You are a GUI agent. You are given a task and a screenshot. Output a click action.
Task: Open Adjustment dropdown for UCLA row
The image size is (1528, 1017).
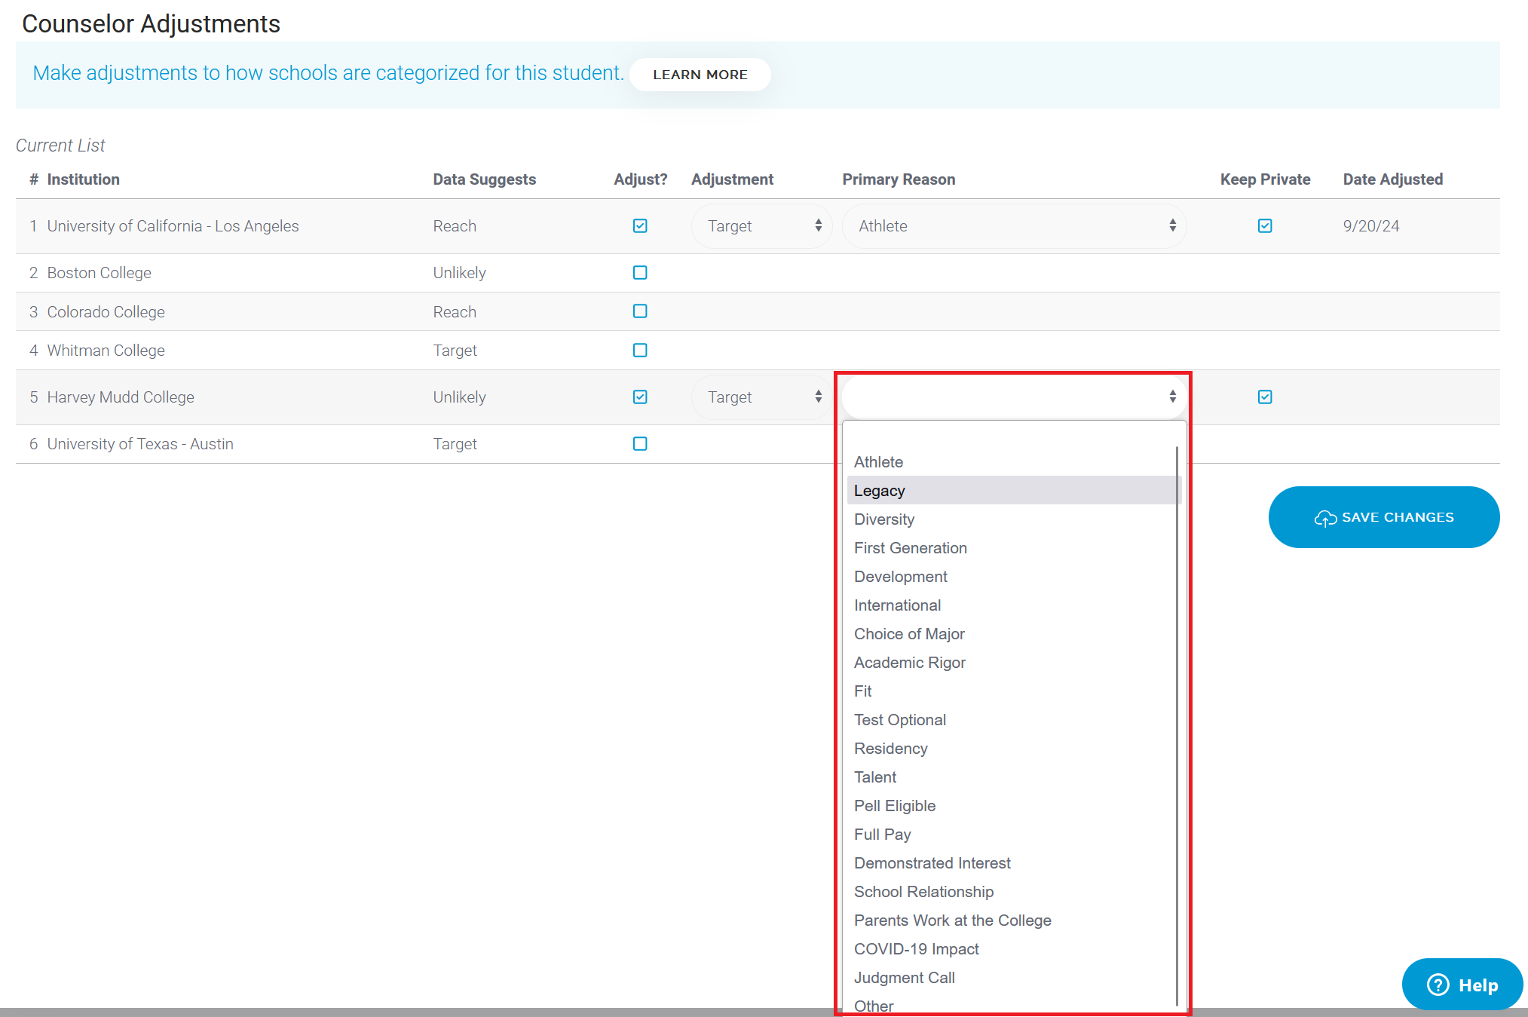click(x=761, y=226)
